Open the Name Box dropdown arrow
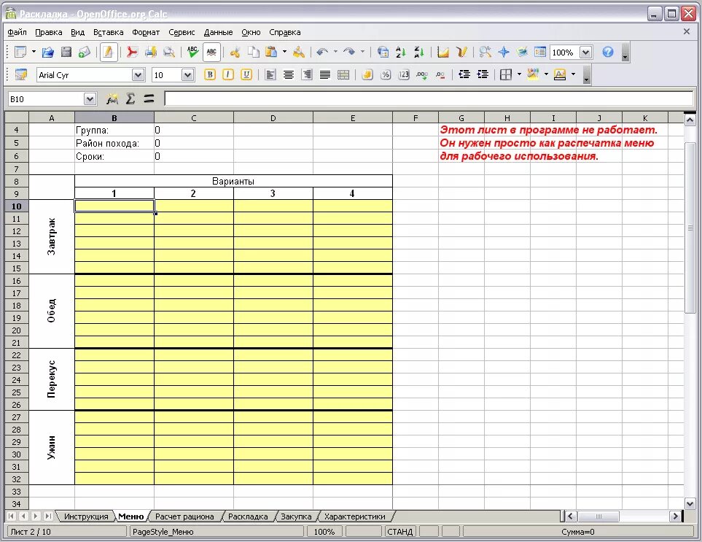Viewport: 702px width, 542px height. pos(90,99)
